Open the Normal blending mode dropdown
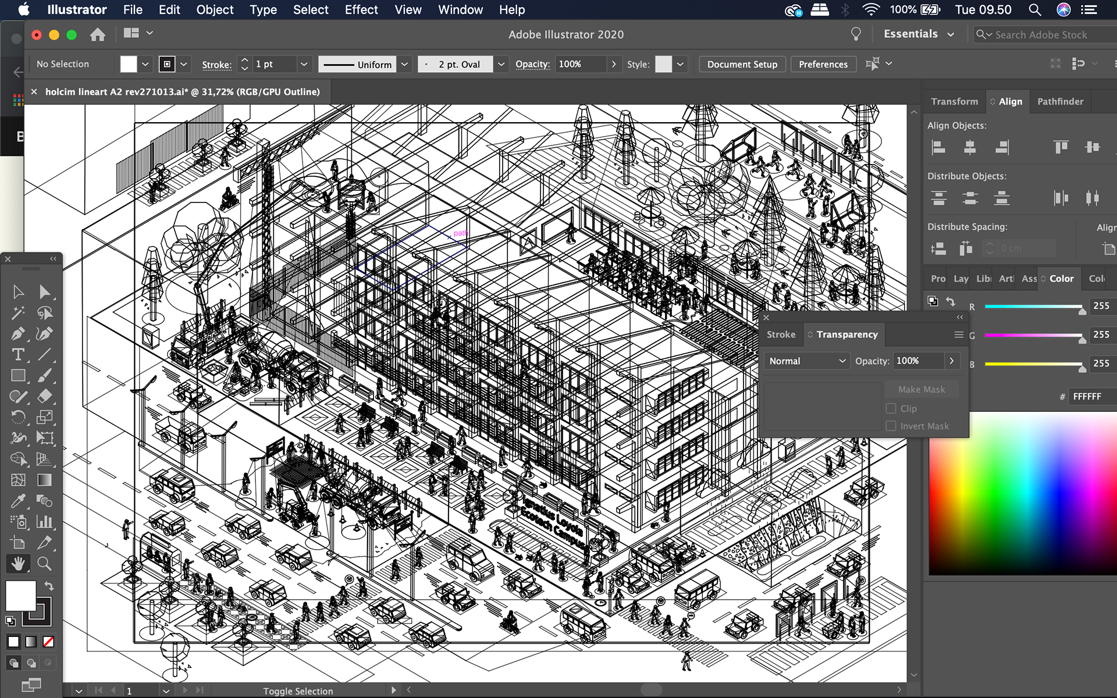This screenshot has width=1117, height=698. 806,361
